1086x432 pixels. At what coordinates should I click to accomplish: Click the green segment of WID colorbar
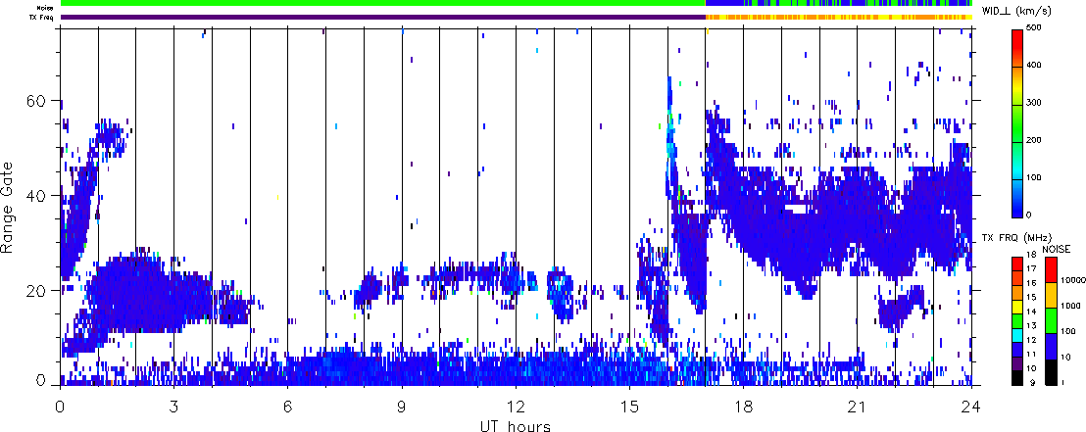[1016, 122]
